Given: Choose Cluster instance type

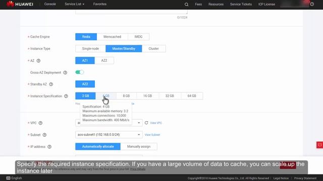Looking at the screenshot, I should click(153, 49).
